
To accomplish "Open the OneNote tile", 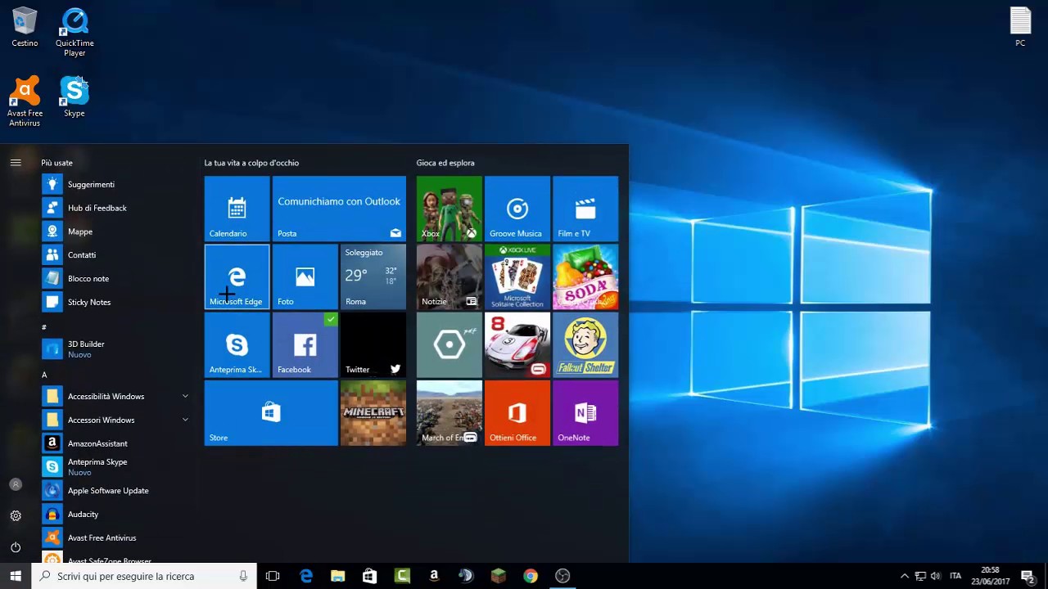I will point(585,412).
